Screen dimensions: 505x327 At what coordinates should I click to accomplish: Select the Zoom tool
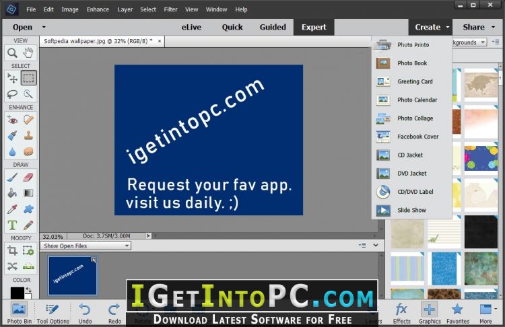tap(13, 52)
